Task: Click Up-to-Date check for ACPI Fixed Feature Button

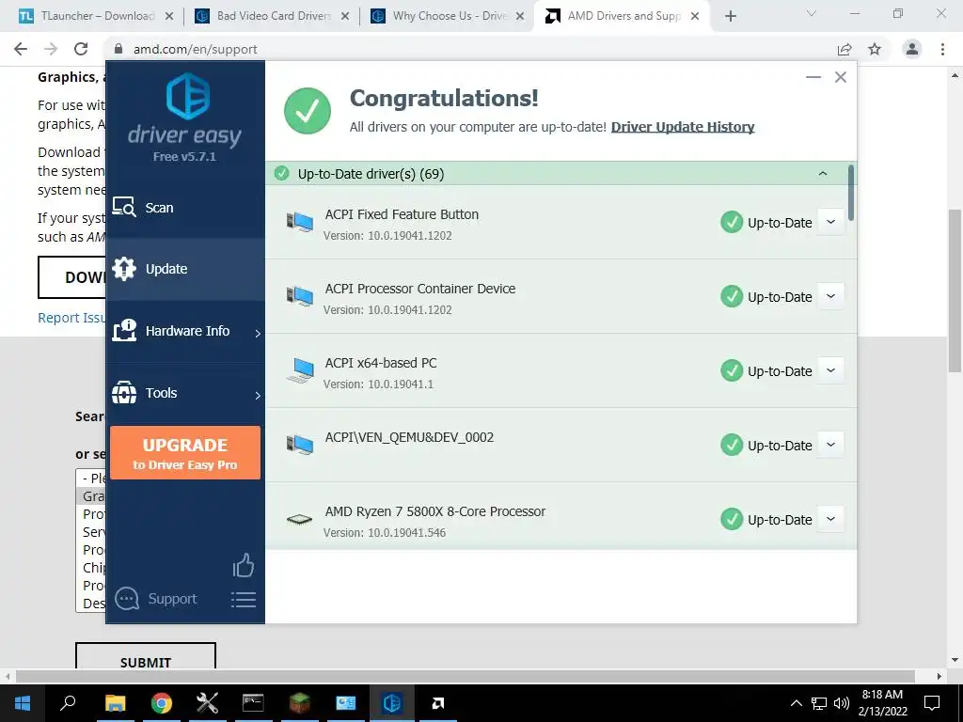Action: 732,222
